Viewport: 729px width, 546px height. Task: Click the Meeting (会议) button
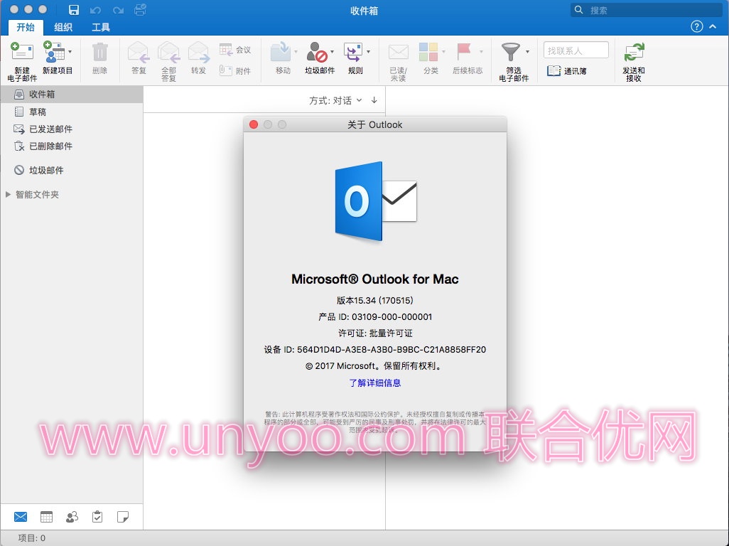click(x=235, y=50)
